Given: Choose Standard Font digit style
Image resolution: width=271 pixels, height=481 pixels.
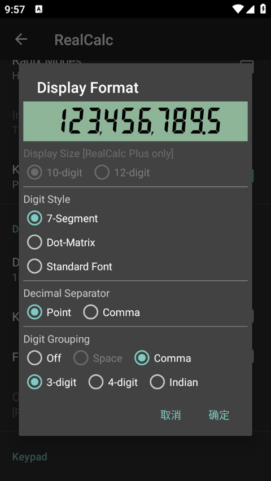Looking at the screenshot, I should click(x=69, y=266).
